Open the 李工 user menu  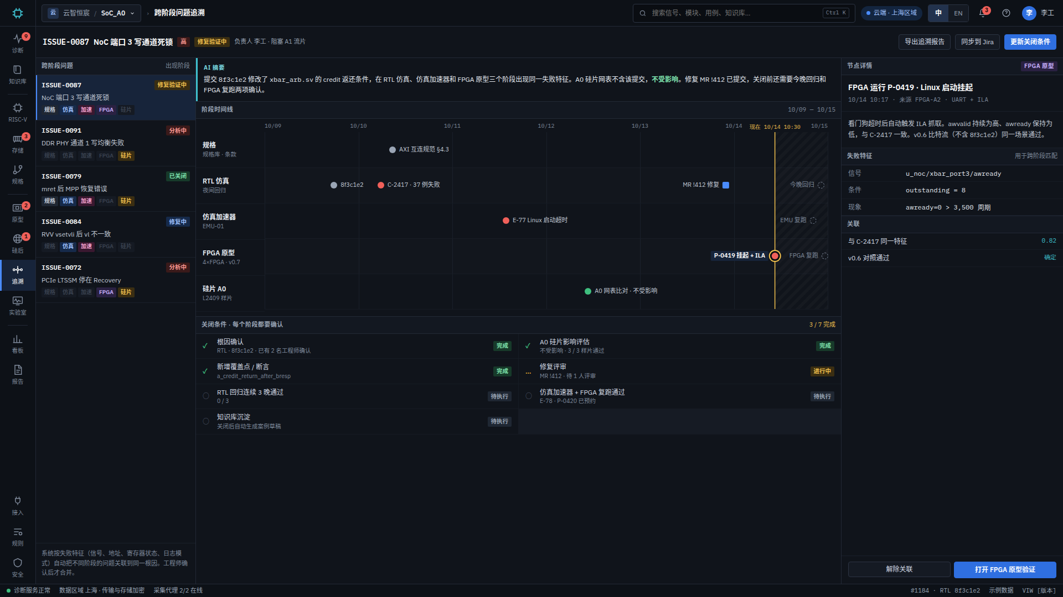click(x=1038, y=13)
